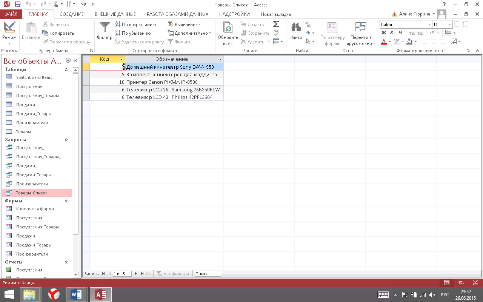Viewport: 483px width, 302px height.
Task: Click the record search box Поиск
Action: (x=207, y=274)
